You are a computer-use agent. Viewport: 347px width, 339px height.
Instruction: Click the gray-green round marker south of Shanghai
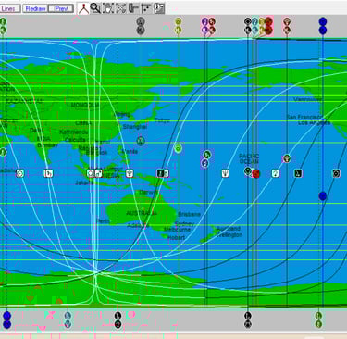pos(141,141)
